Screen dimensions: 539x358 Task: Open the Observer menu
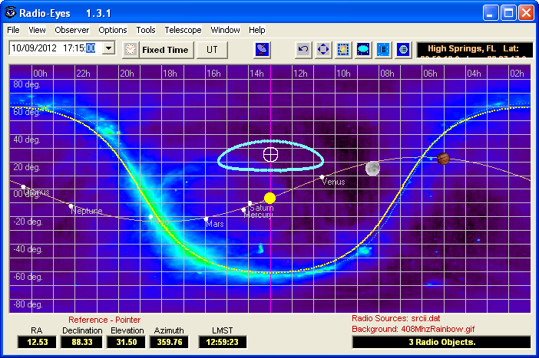(72, 30)
